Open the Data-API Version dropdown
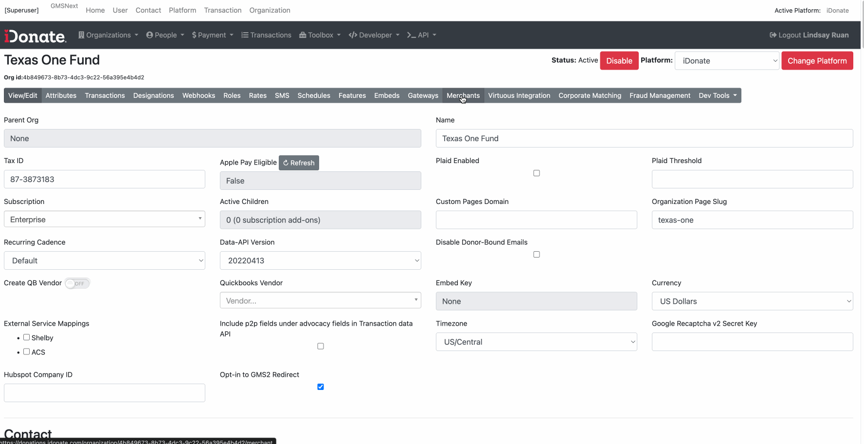Image resolution: width=864 pixels, height=444 pixels. (321, 260)
